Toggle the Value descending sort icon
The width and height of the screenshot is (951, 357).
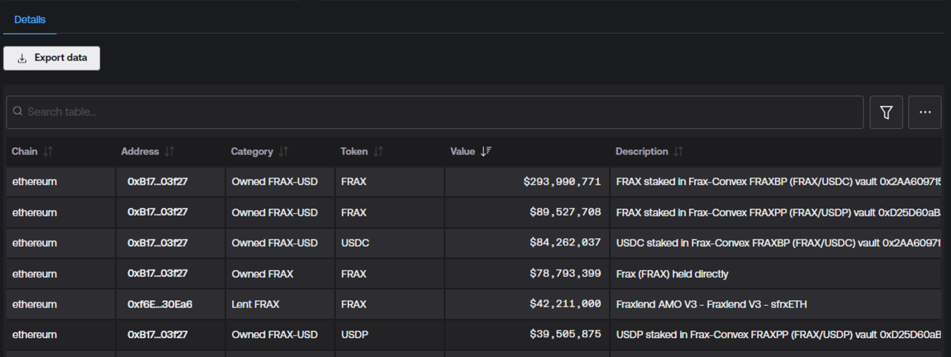486,152
